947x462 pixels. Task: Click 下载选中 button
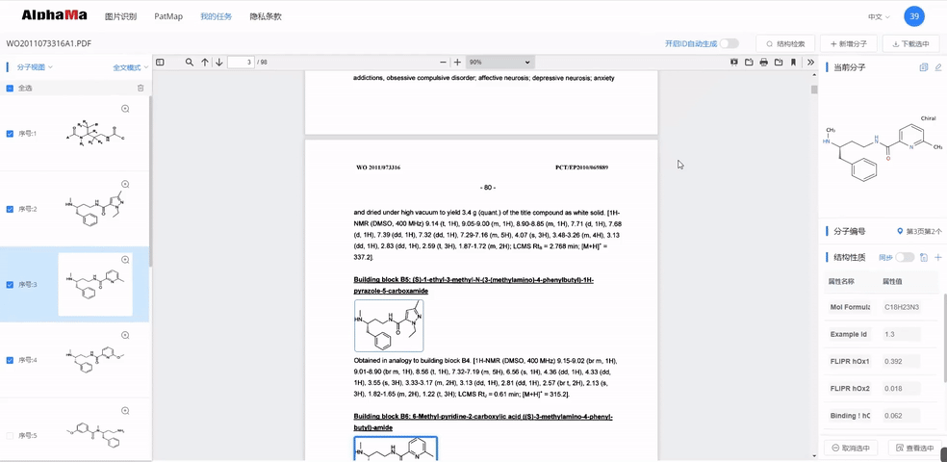(x=911, y=43)
